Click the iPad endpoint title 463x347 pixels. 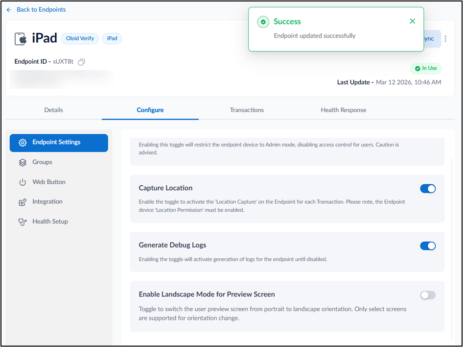click(x=45, y=38)
